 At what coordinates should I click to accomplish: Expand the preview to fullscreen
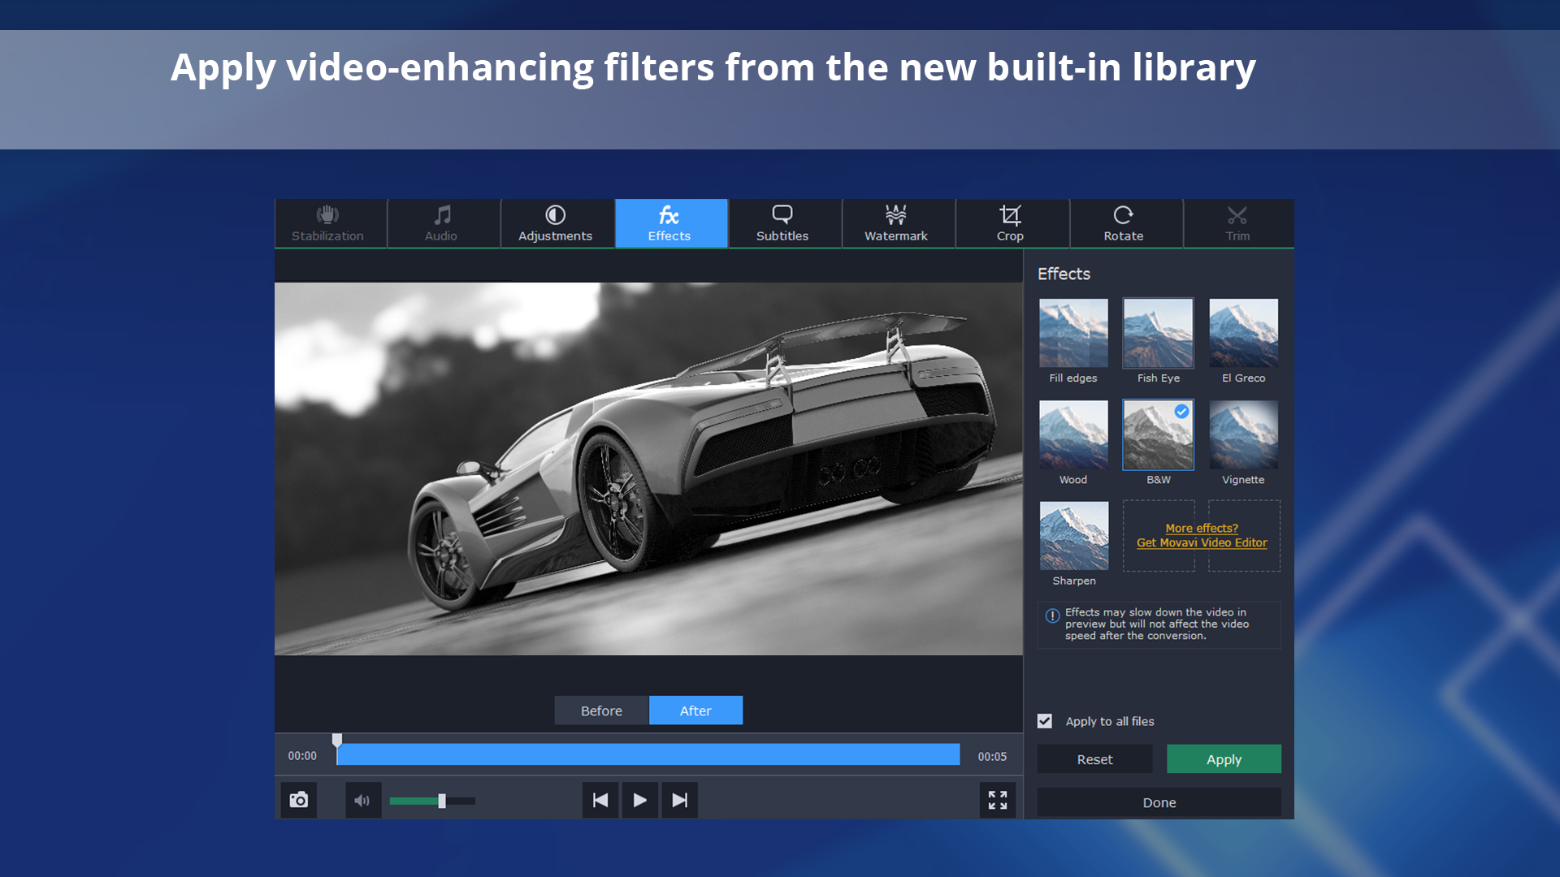(997, 800)
